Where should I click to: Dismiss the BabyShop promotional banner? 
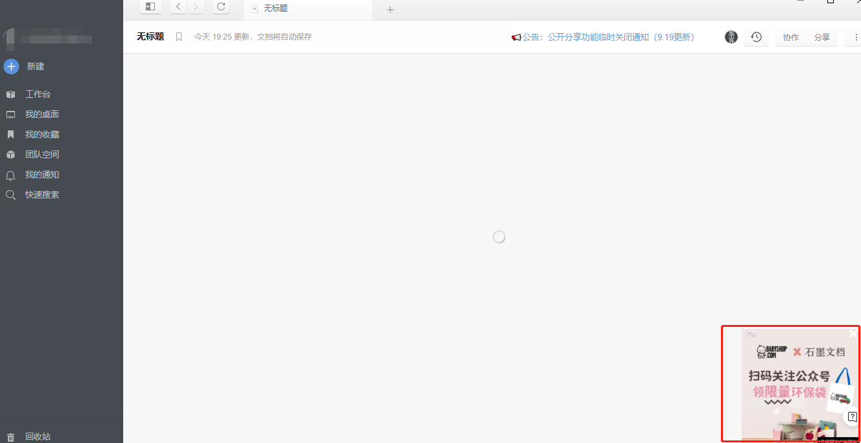click(x=852, y=333)
